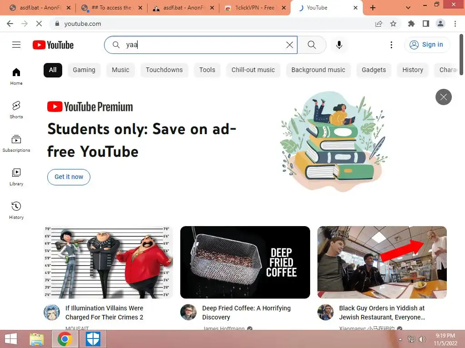Search with voice microphone icon
The height and width of the screenshot is (348, 465).
339,45
